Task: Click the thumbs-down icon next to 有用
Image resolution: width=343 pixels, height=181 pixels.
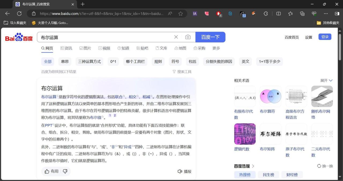Action: point(65,171)
